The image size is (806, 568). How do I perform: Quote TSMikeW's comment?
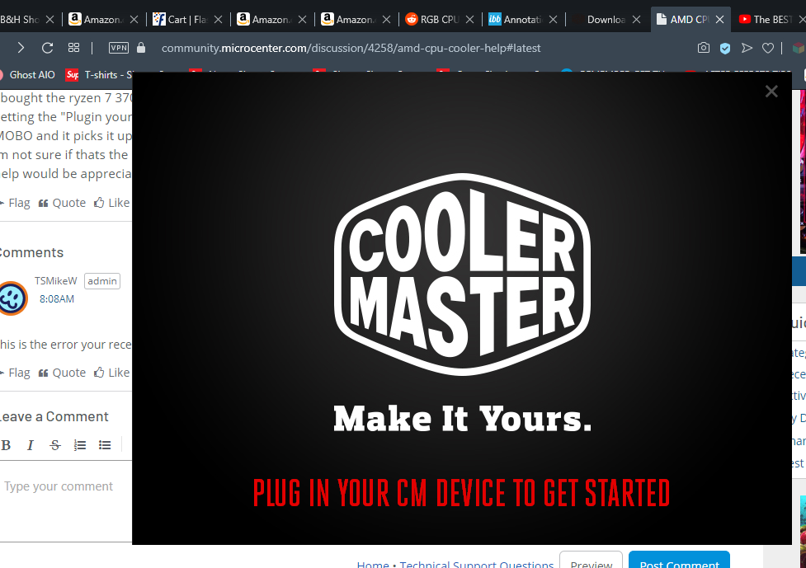pos(62,373)
